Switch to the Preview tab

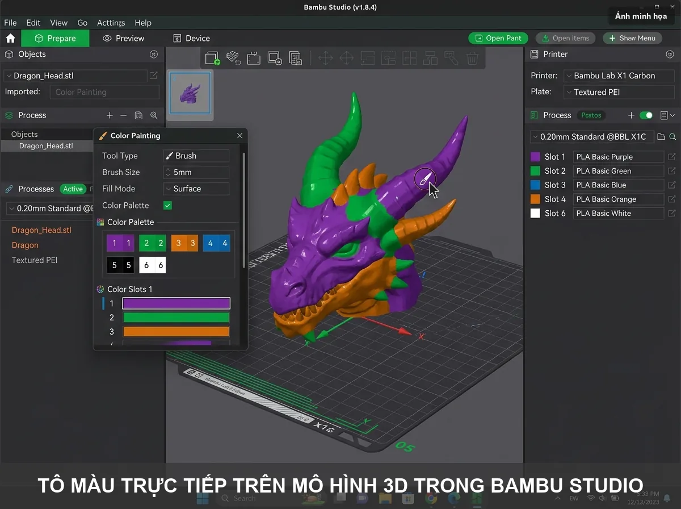coord(124,38)
